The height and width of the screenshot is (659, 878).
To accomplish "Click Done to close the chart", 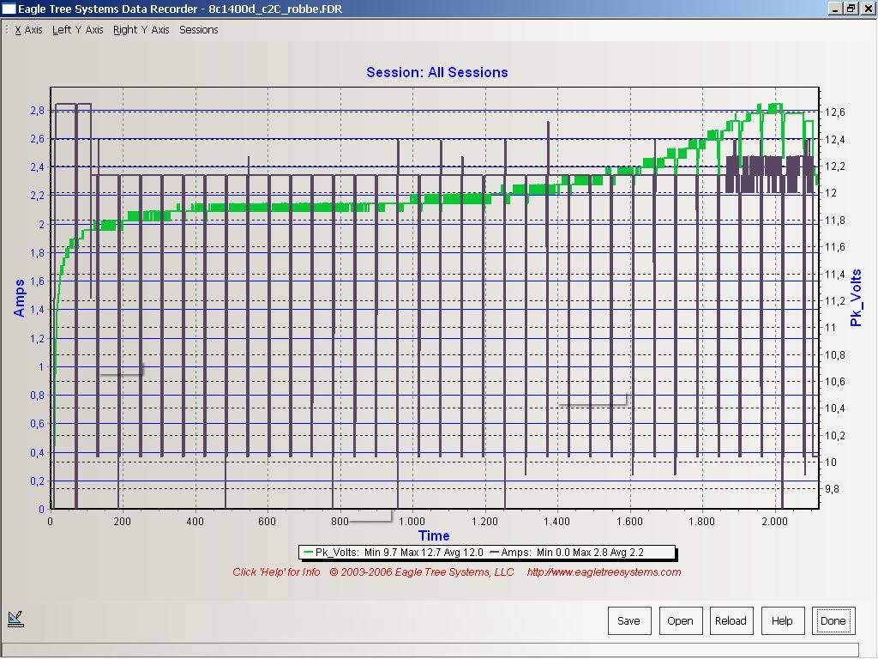I will click(x=833, y=620).
